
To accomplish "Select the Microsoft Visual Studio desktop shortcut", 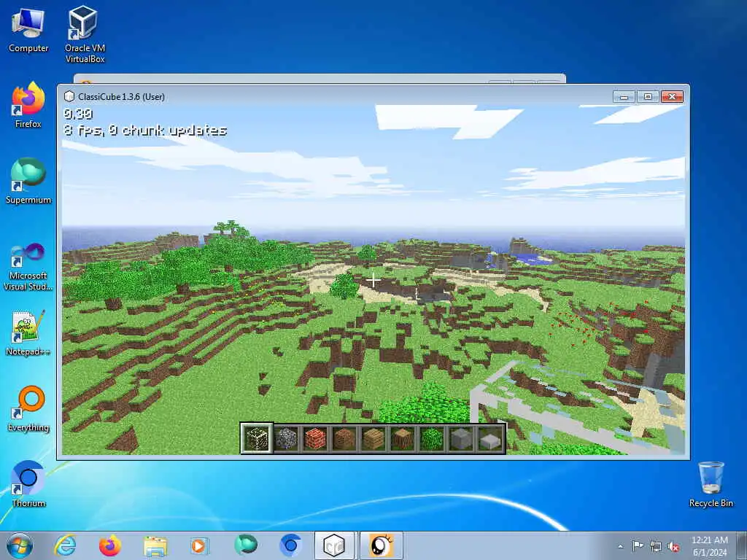I will click(28, 267).
